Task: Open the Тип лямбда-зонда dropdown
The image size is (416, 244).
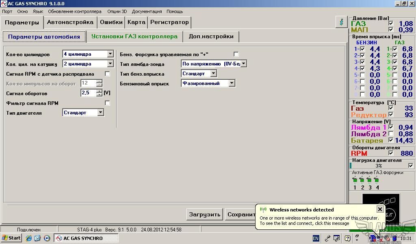Action: pyautogui.click(x=243, y=64)
